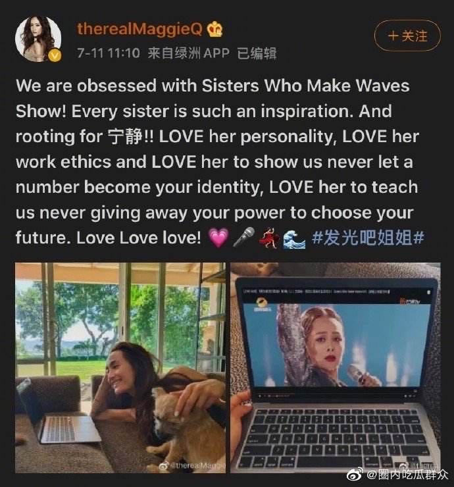Image resolution: width=454 pixels, height=487 pixels.
Task: Click the 7-11 11:10 post timestamp
Action: click(109, 53)
